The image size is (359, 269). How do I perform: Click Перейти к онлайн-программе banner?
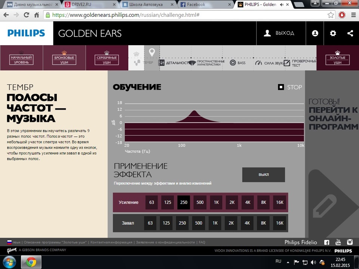tap(333, 114)
